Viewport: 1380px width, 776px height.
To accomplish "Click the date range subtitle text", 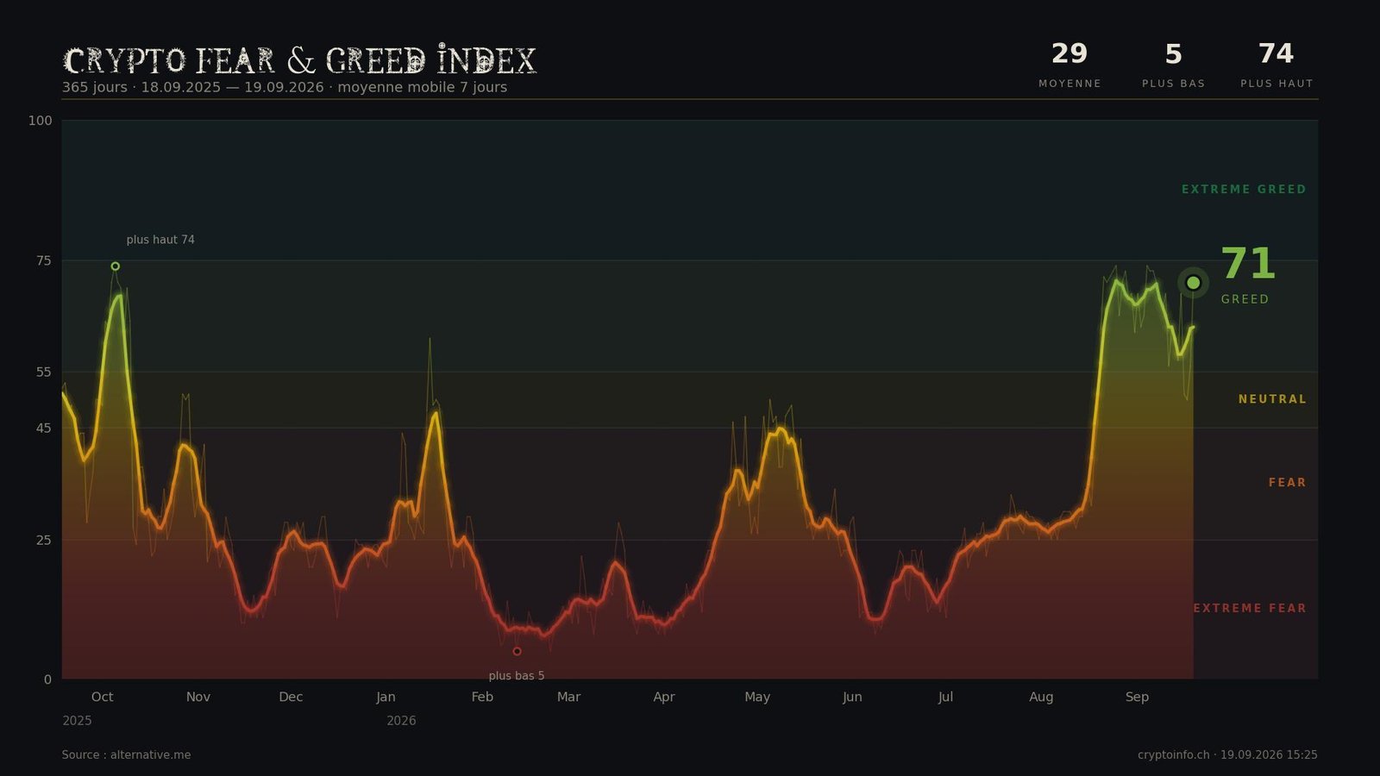I will coord(285,87).
